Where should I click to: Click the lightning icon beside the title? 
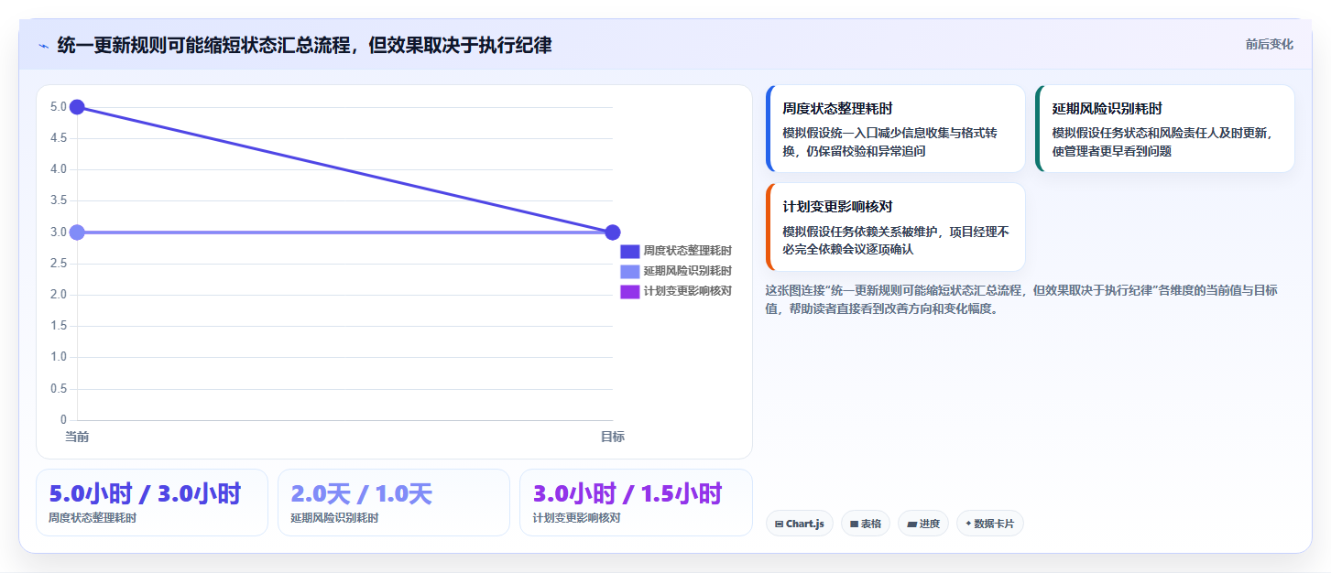[x=43, y=46]
